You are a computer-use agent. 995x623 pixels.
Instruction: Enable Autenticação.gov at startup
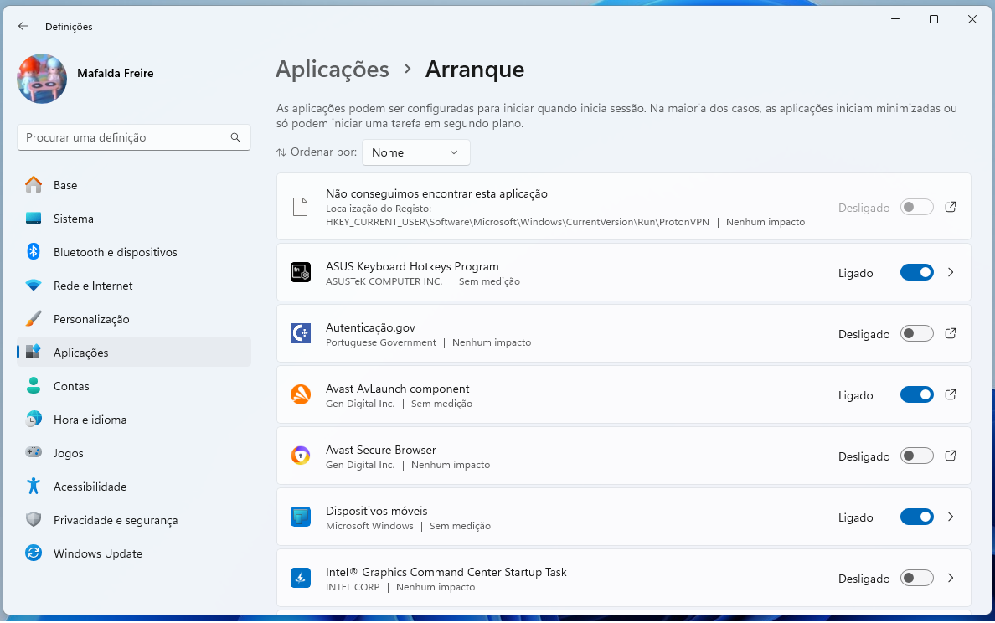[916, 334]
